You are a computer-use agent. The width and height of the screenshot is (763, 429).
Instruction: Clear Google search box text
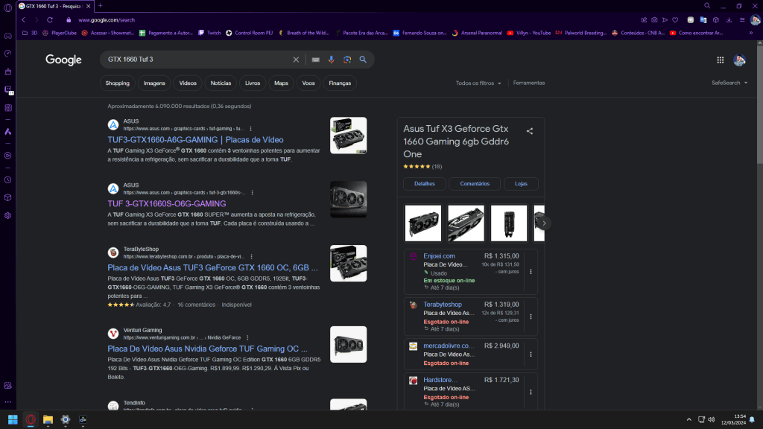296,60
